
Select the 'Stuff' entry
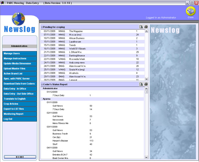tap(55, 144)
